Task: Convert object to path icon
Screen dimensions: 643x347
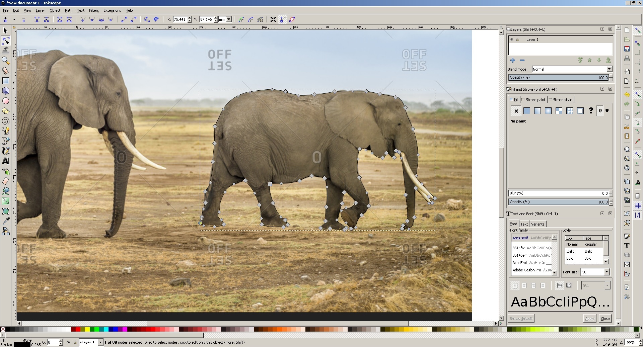Action: click(x=147, y=19)
